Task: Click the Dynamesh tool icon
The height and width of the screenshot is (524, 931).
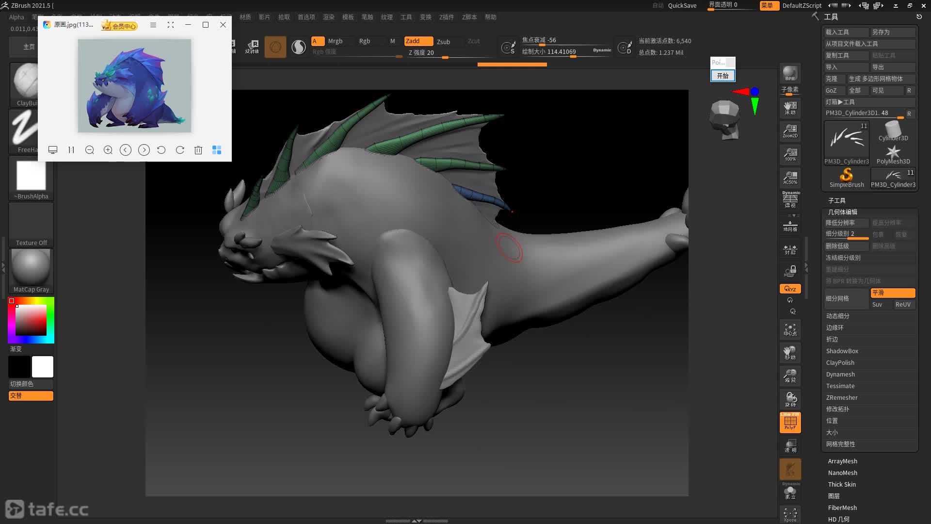Action: click(x=840, y=374)
